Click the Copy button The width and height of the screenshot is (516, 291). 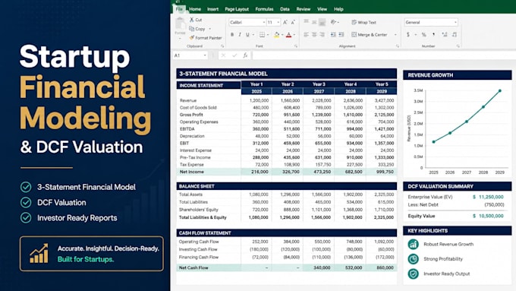pos(197,29)
